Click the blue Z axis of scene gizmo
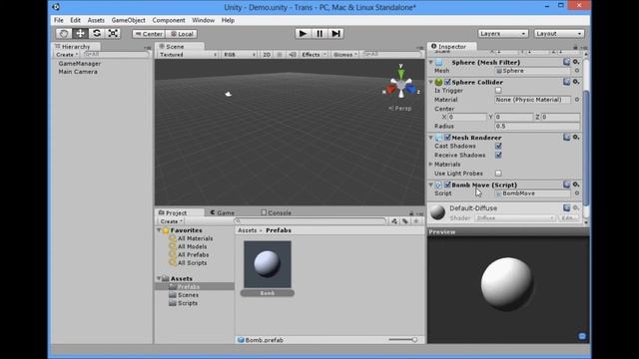This screenshot has width=639, height=359. pos(410,89)
